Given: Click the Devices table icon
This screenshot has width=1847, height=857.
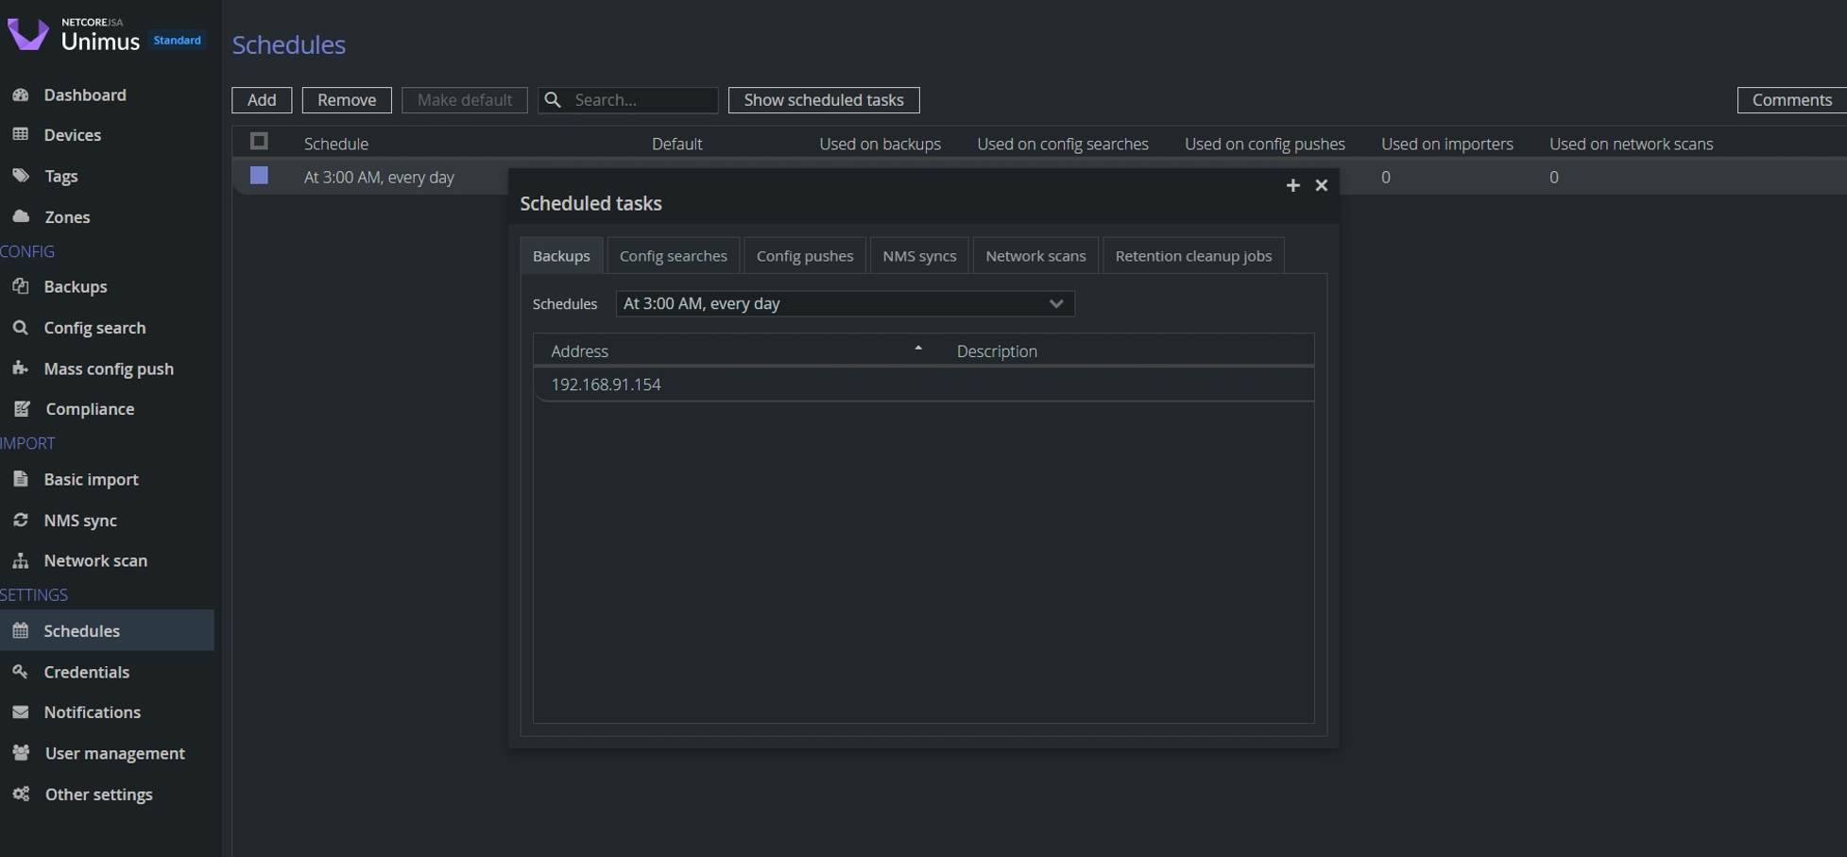Looking at the screenshot, I should coord(20,135).
